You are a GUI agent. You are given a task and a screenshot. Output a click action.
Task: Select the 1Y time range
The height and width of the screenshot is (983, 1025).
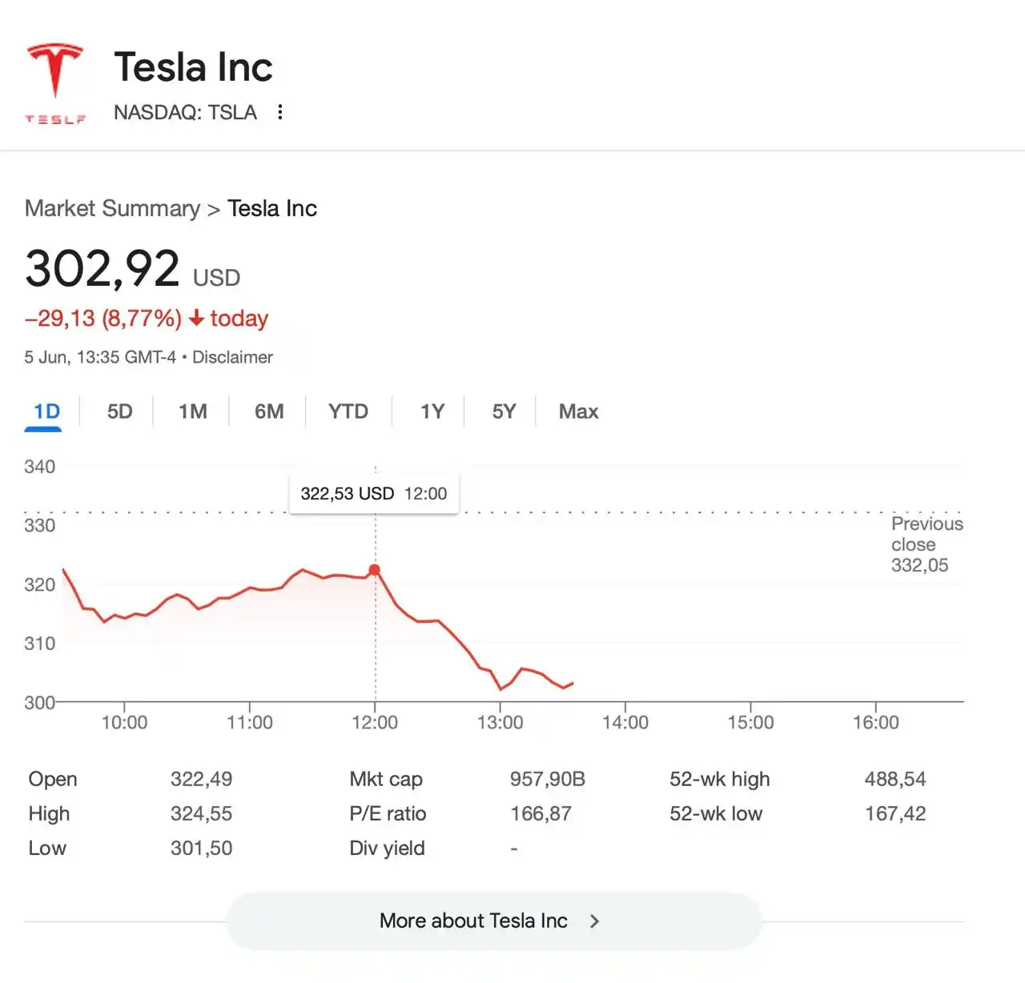click(x=431, y=411)
